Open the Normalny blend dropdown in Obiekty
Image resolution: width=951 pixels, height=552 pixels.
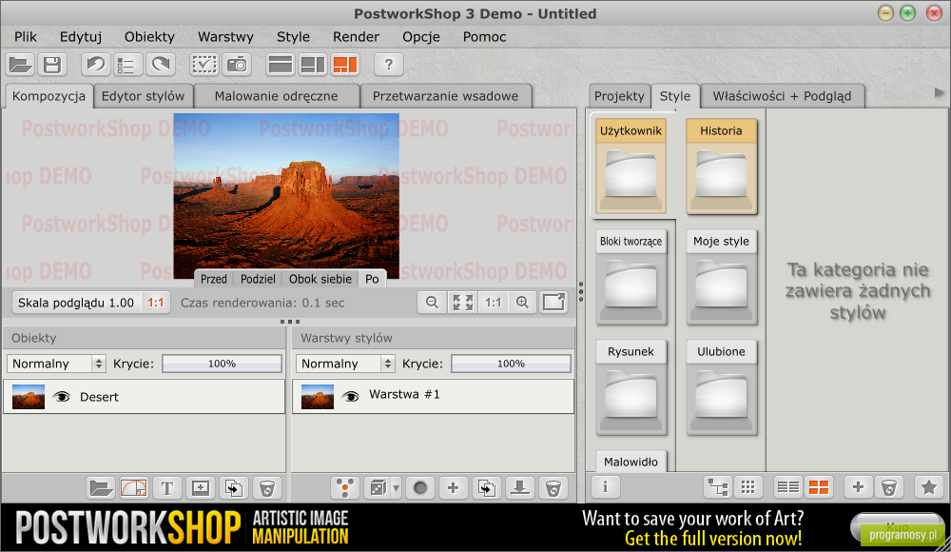click(x=56, y=364)
